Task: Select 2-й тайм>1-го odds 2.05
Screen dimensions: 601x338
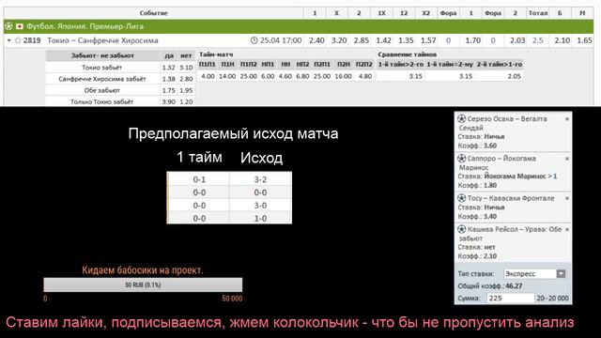Action: tap(514, 76)
